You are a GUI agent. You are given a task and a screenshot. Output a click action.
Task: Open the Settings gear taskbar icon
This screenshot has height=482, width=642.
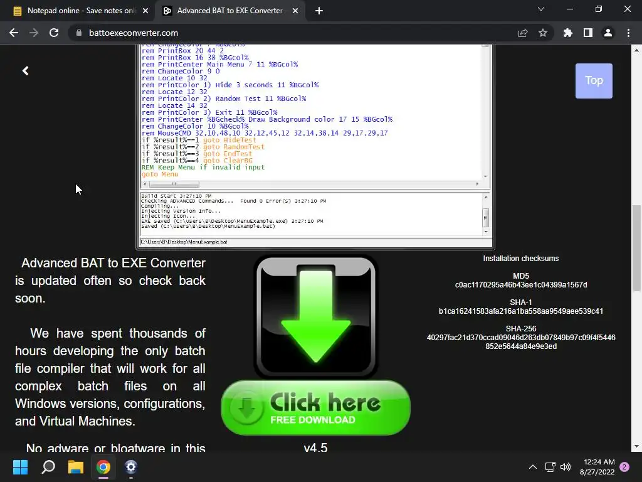pos(130,467)
